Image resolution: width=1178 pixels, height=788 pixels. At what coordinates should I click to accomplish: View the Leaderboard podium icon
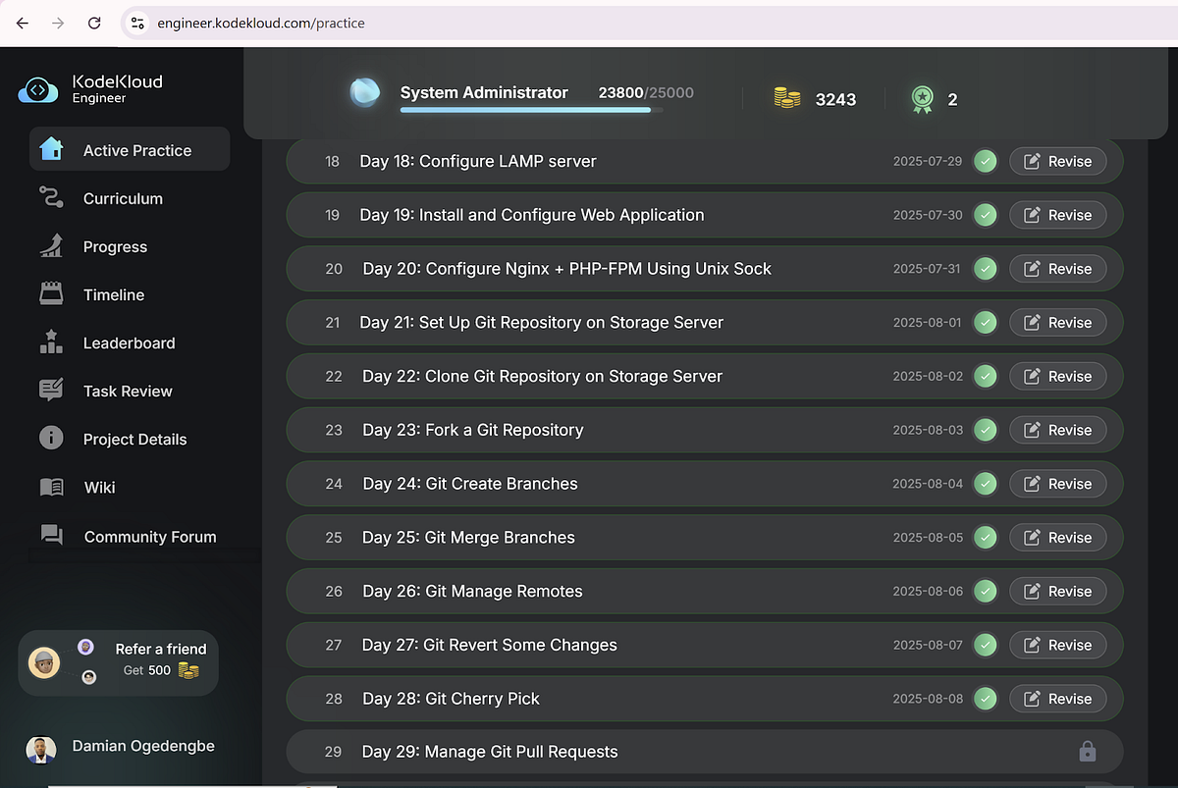[51, 342]
